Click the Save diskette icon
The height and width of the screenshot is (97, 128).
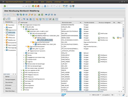pyautogui.click(x=29, y=6)
